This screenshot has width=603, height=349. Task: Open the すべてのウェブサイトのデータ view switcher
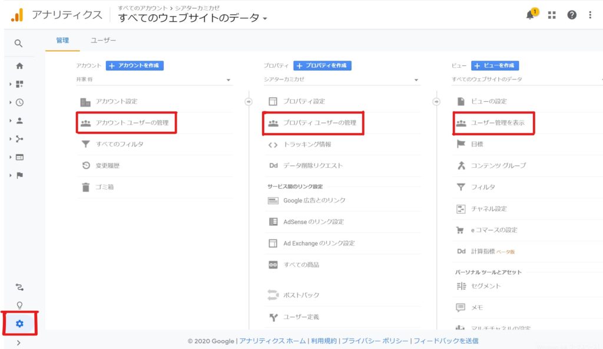pos(192,18)
